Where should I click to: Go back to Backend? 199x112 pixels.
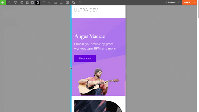(171, 2)
